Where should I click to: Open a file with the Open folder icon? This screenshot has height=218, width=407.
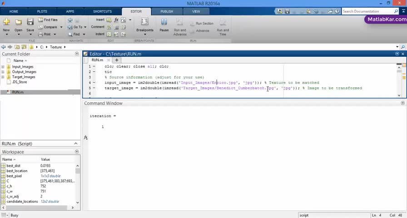tap(18, 22)
